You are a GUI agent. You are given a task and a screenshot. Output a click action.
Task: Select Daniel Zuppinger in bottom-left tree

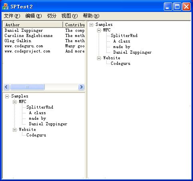pos(48,124)
